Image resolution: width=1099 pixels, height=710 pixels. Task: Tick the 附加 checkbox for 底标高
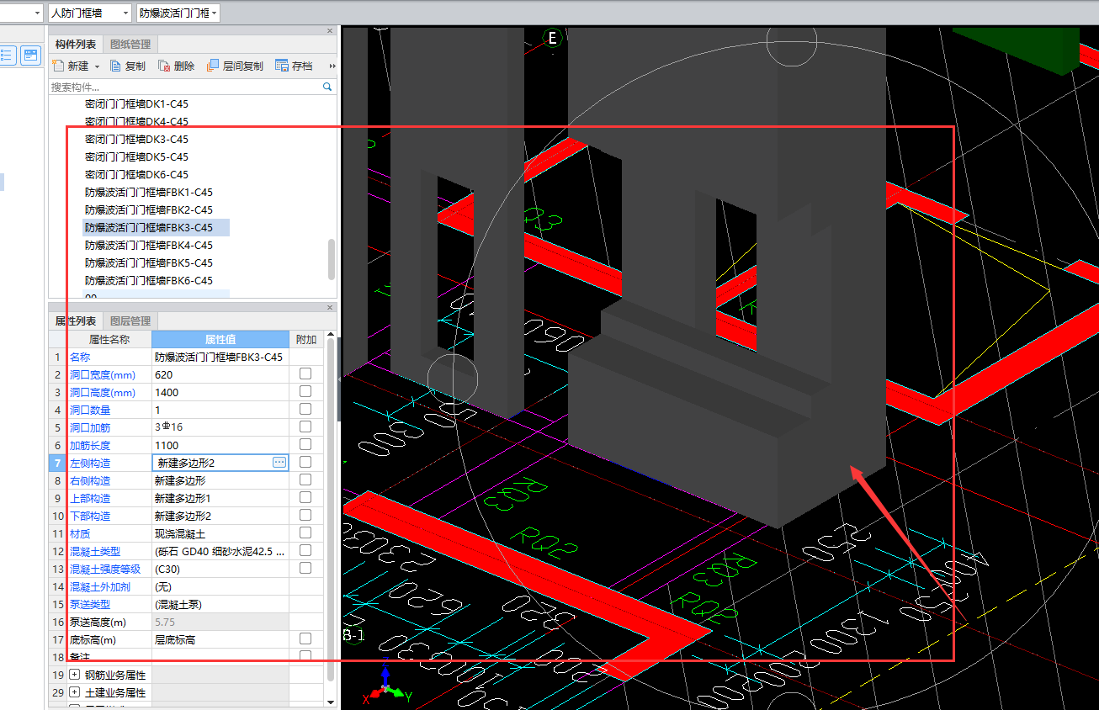[305, 638]
